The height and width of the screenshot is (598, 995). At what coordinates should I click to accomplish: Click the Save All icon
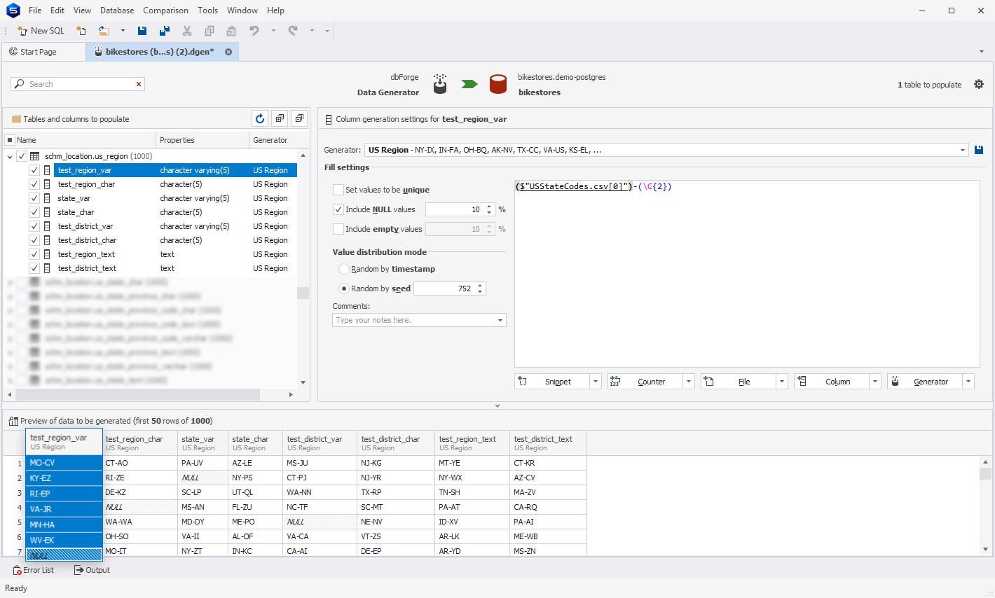(x=165, y=31)
